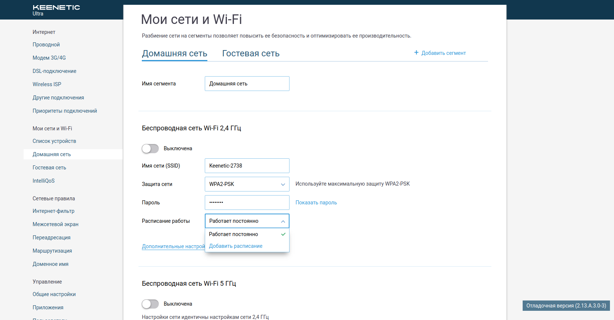Open the Дополнительные настройки link

coord(173,246)
